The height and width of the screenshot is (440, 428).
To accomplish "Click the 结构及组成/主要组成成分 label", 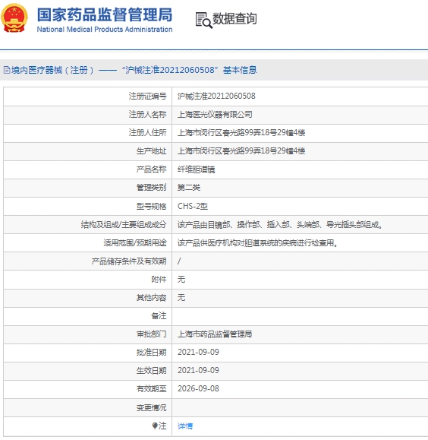I will point(124,224).
